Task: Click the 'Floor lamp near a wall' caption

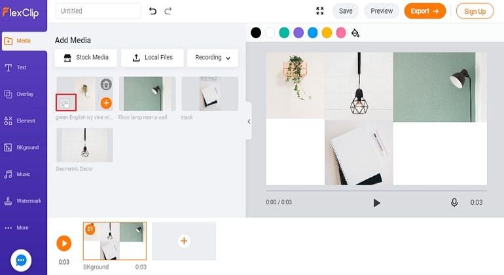Action: [x=143, y=117]
